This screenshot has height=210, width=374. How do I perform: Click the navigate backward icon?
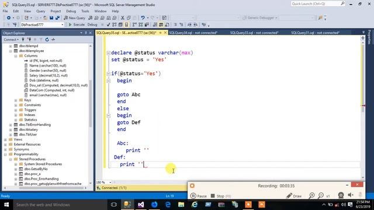9,18
